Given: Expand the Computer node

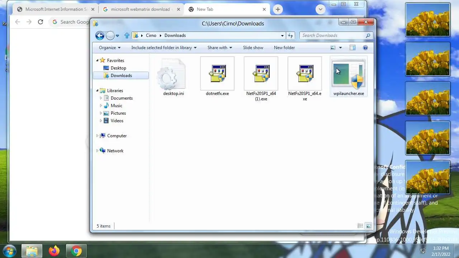Looking at the screenshot, I should coord(97,136).
